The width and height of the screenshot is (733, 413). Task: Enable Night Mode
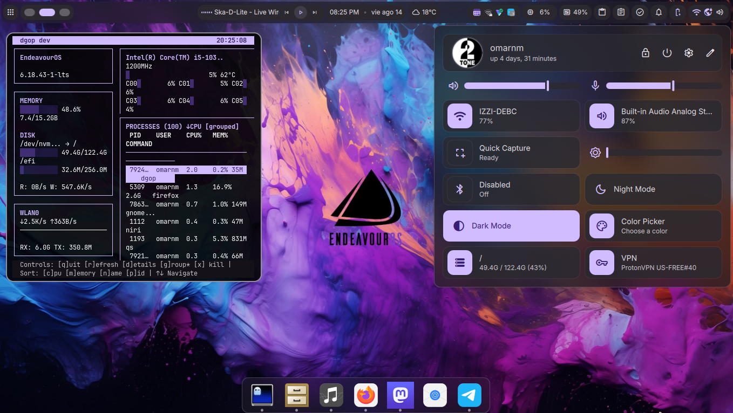[x=653, y=189]
